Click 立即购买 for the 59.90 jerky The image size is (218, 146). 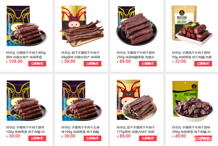[x=92, y=64]
